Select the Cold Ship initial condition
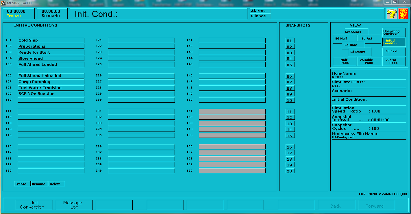 pos(51,40)
